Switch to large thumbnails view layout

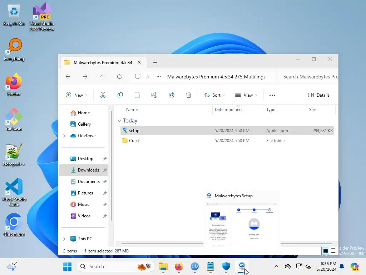(x=333, y=251)
